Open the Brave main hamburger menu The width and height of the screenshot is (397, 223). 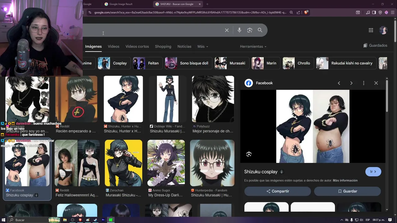click(393, 12)
